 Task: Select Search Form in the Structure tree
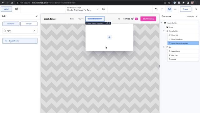click(x=183, y=51)
